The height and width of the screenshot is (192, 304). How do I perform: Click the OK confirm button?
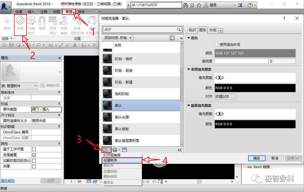pyautogui.click(x=256, y=158)
